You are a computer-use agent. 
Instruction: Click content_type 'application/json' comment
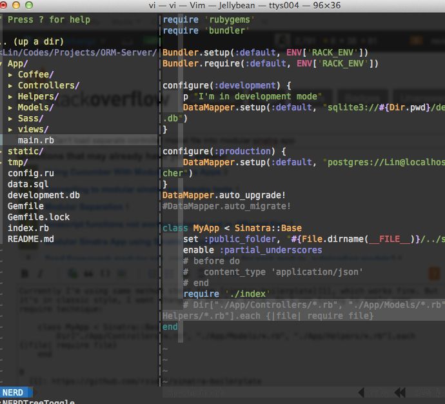pyautogui.click(x=273, y=272)
